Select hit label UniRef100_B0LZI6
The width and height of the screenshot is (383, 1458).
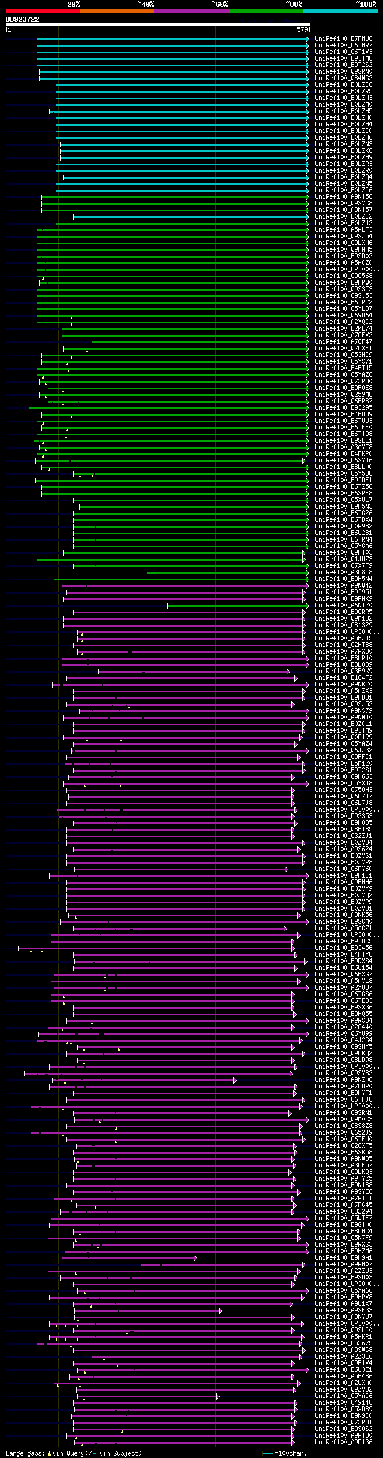(x=344, y=190)
